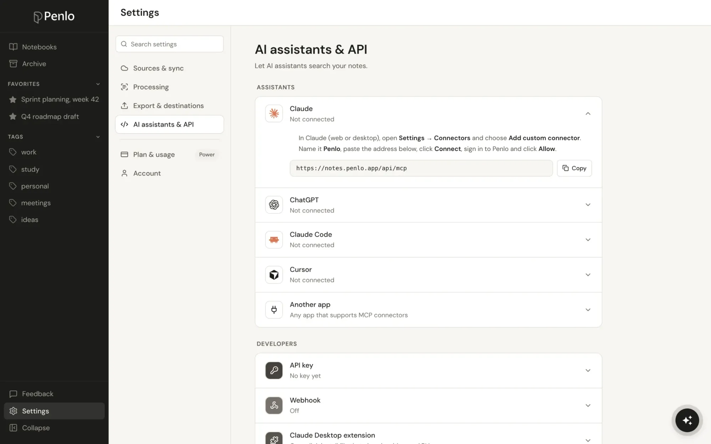Expand the Claude Code row chevron
Image resolution: width=711 pixels, height=444 pixels.
pyautogui.click(x=588, y=240)
